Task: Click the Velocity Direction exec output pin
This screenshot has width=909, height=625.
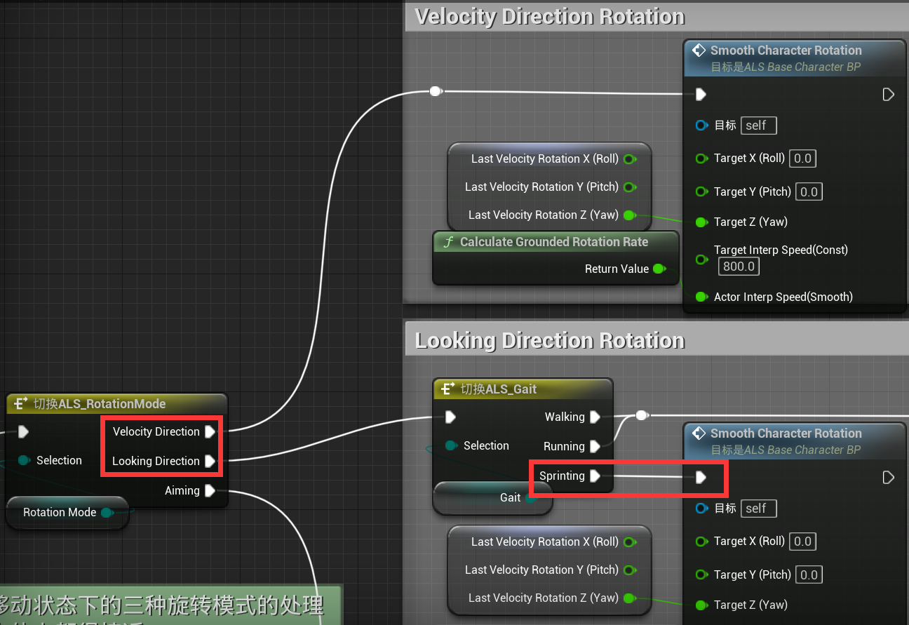Action: pyautogui.click(x=210, y=431)
